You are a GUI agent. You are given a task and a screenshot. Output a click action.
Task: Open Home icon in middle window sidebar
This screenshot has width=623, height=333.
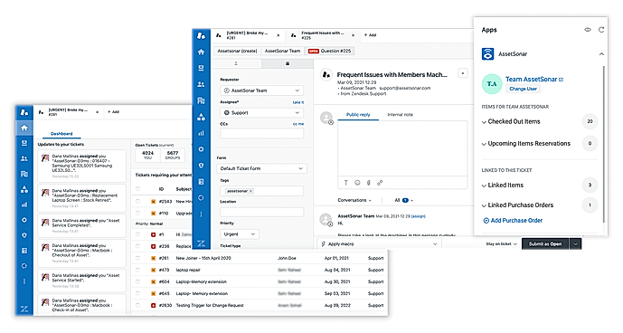(x=201, y=52)
